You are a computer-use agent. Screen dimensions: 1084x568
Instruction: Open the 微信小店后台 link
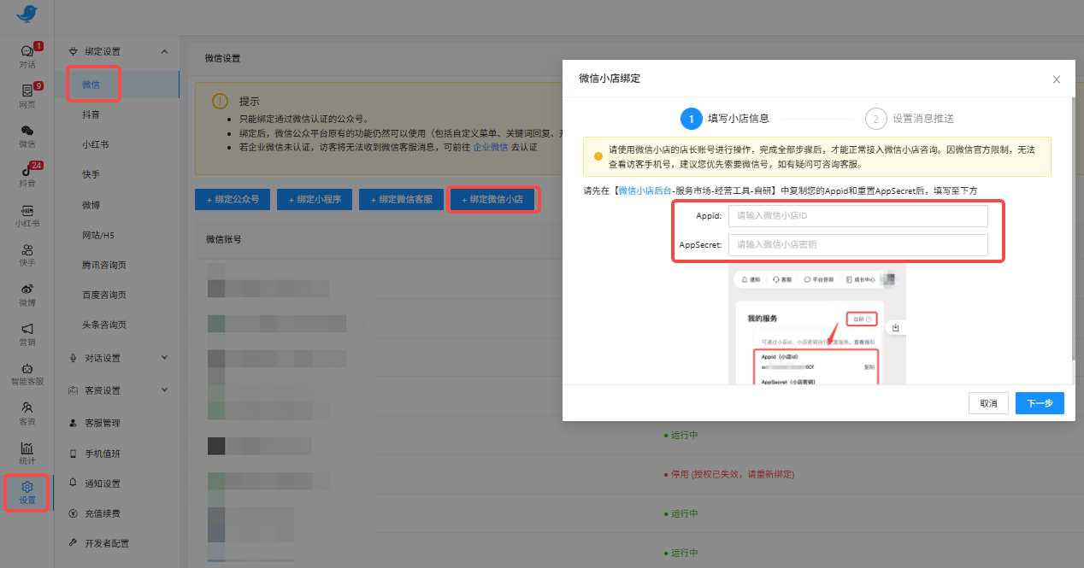click(645, 190)
